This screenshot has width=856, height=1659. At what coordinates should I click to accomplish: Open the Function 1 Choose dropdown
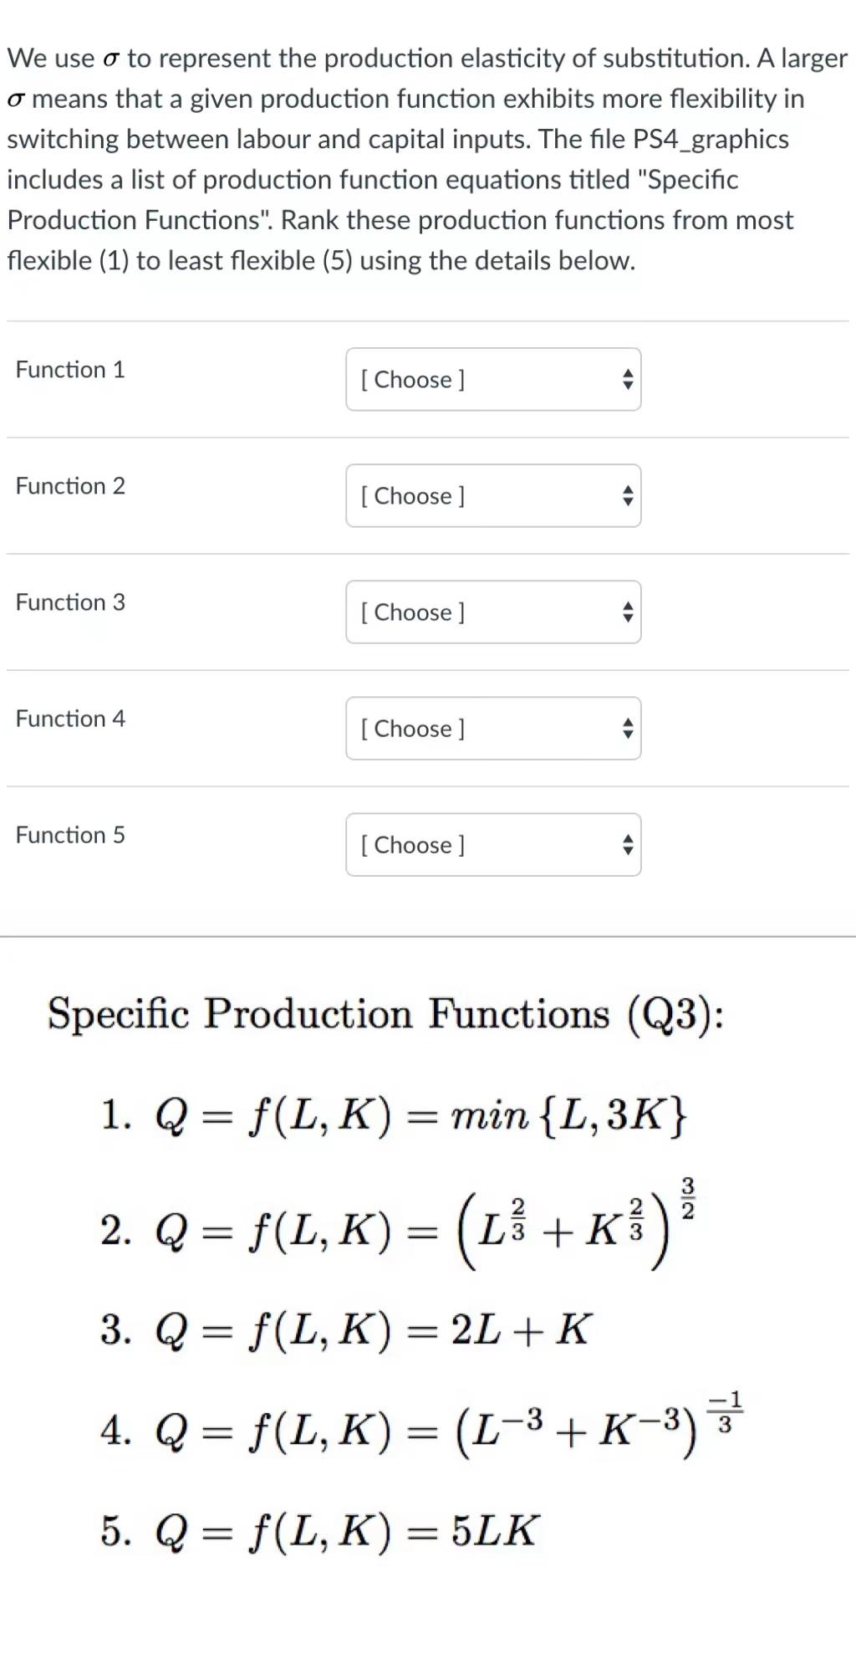tap(492, 379)
